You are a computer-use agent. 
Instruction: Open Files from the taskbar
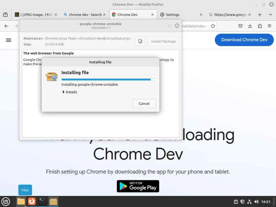[x=21, y=202]
